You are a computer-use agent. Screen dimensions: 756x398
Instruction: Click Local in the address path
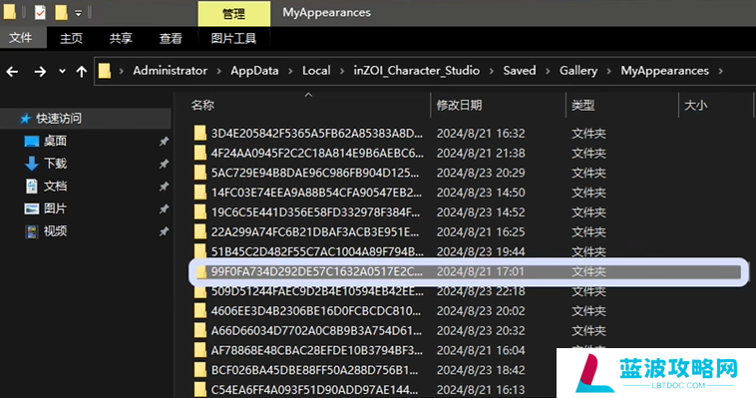click(x=316, y=71)
